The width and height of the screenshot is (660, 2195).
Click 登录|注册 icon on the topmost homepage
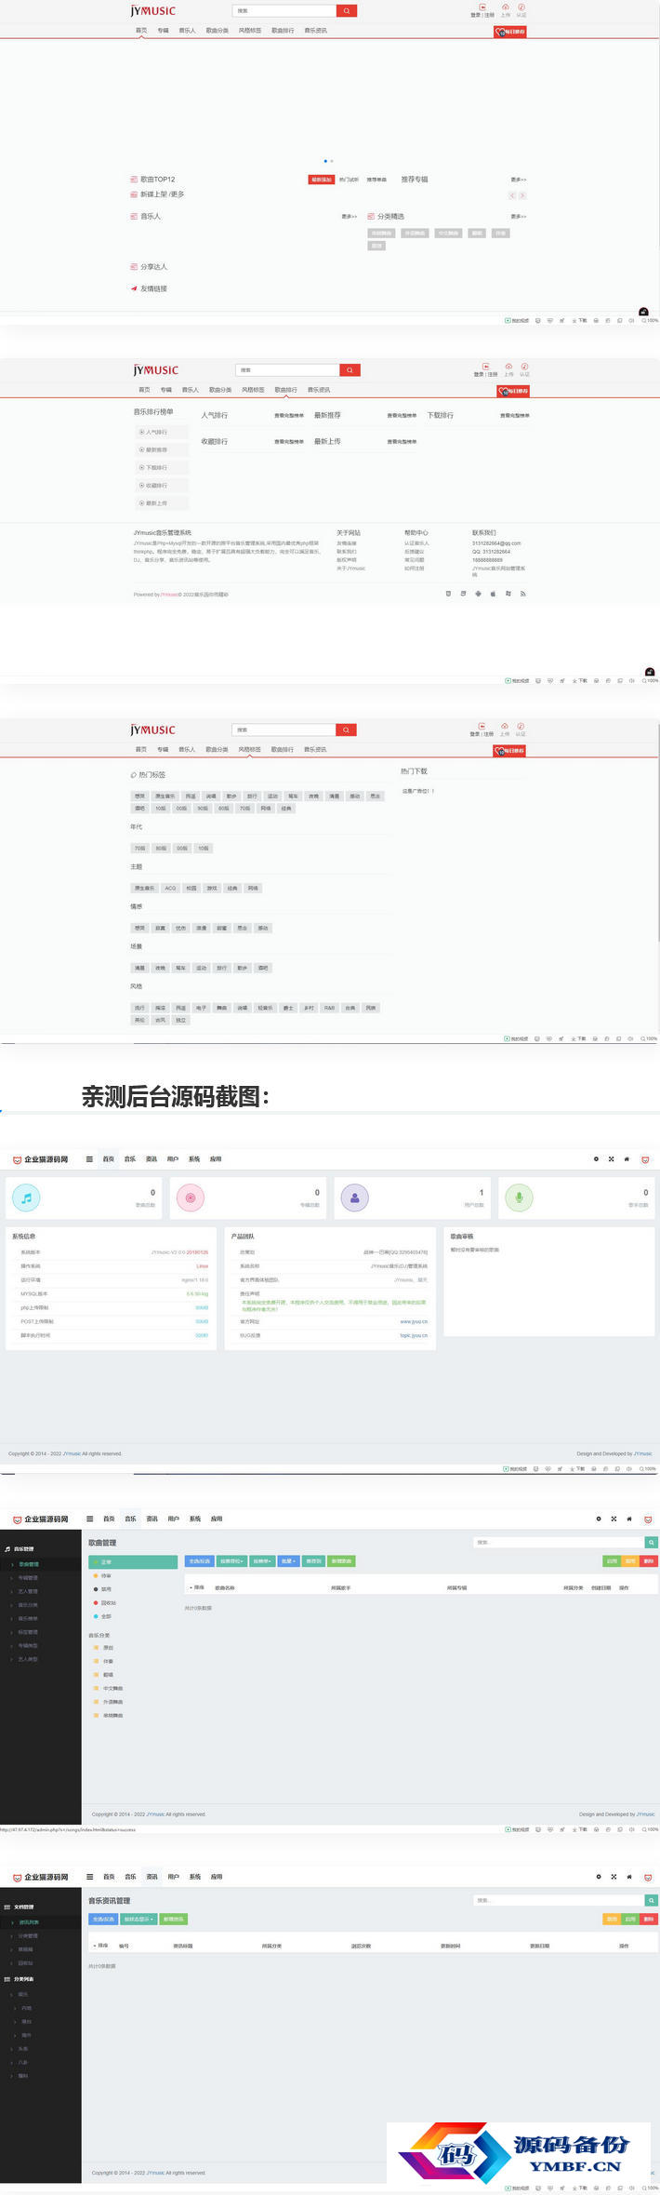482,7
